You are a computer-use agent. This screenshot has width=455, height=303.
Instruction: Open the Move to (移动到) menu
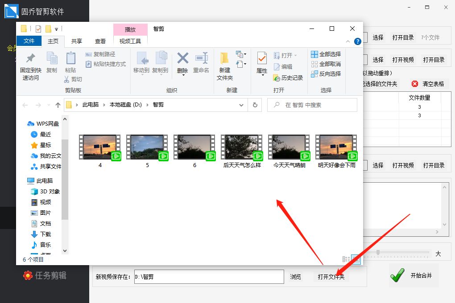tap(141, 63)
